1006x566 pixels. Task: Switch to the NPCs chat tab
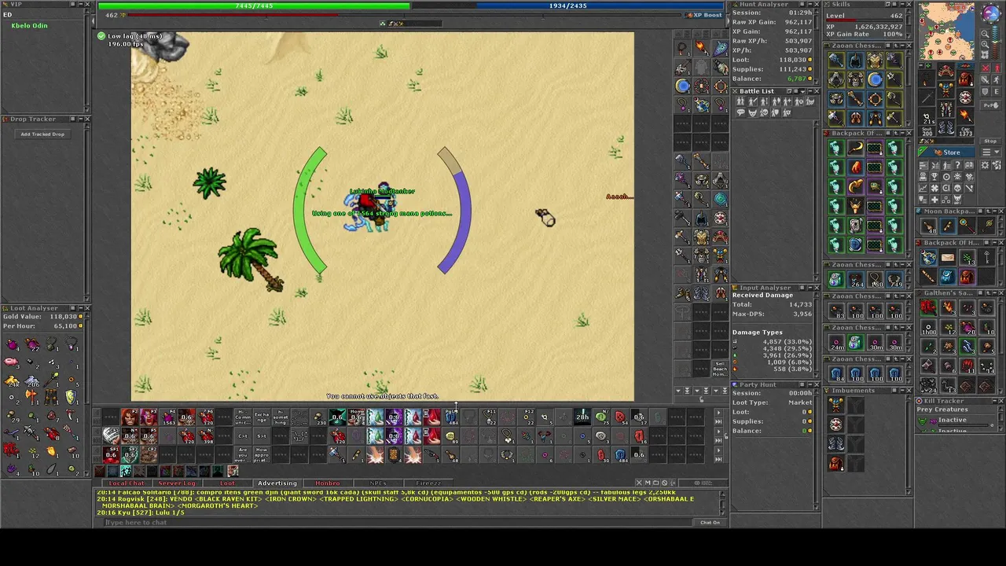pos(378,483)
